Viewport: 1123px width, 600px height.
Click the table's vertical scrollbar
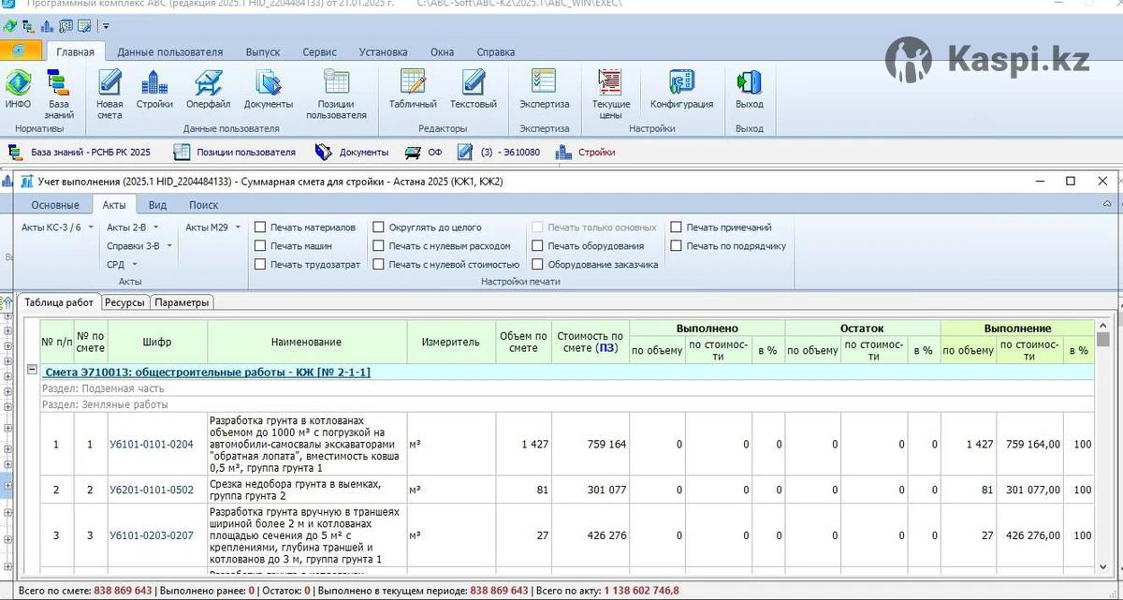tap(1102, 449)
